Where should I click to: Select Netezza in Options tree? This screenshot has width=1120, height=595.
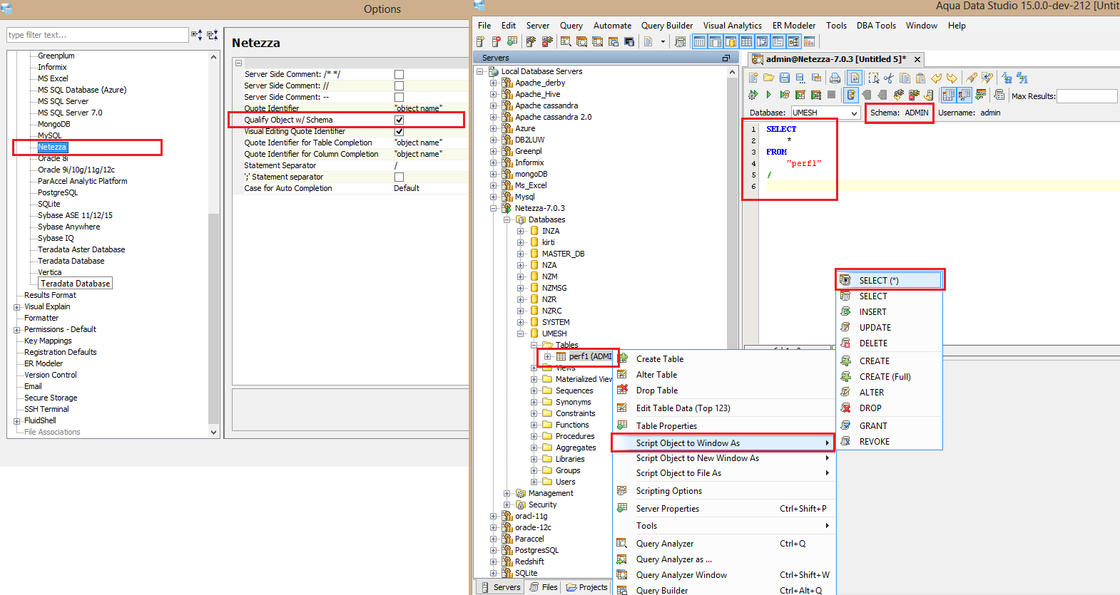point(52,147)
